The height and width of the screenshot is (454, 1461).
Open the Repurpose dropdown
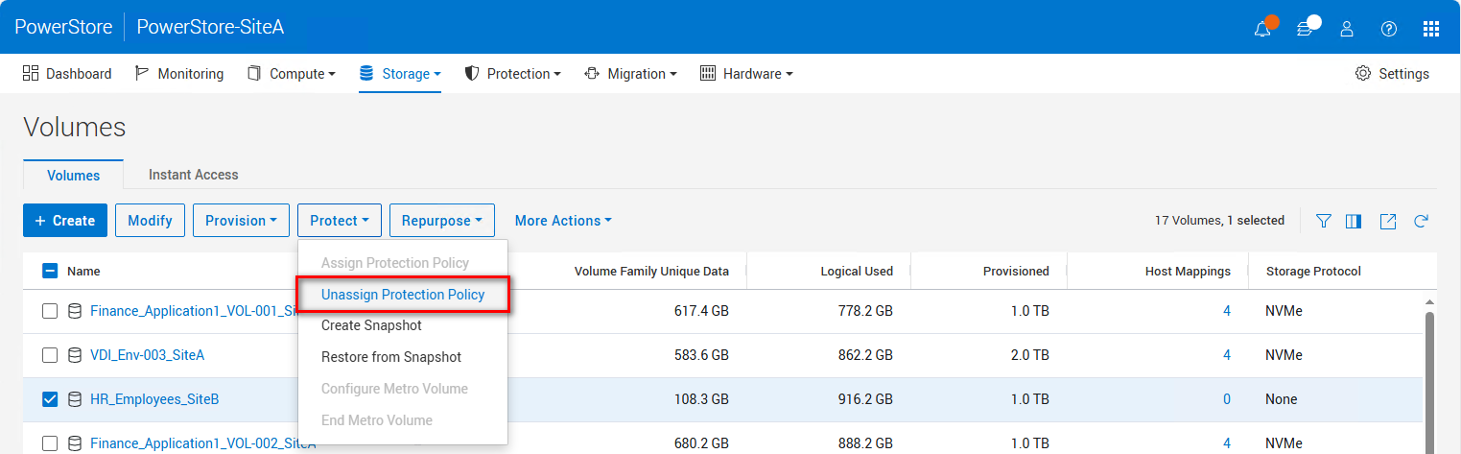pos(442,220)
